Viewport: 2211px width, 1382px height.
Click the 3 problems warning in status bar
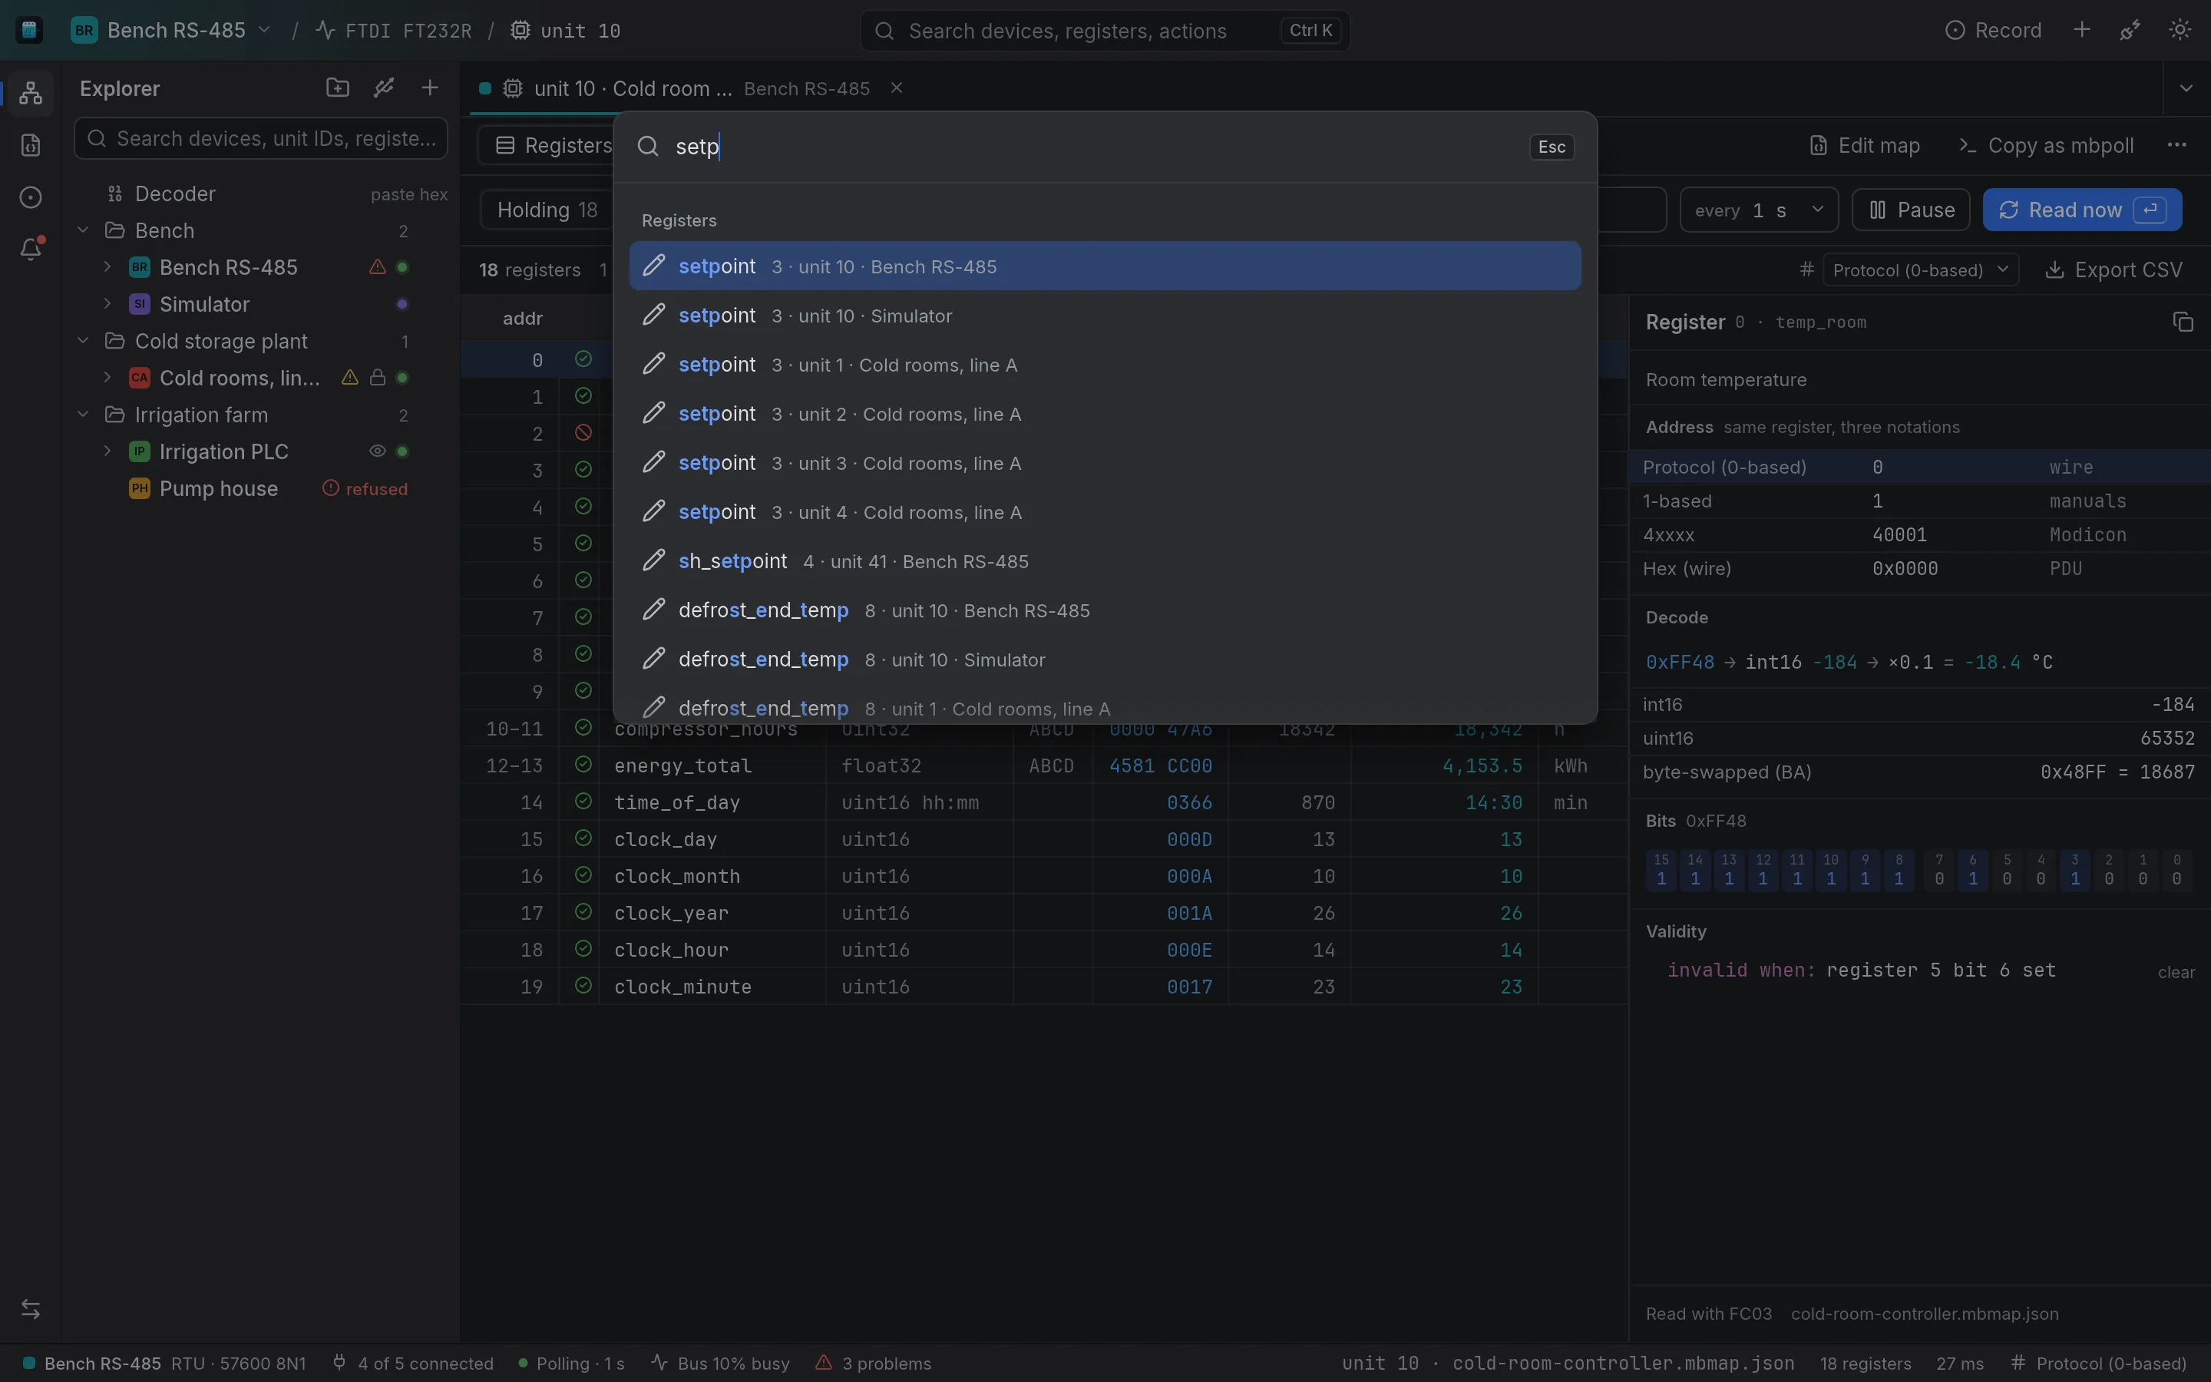click(x=874, y=1363)
